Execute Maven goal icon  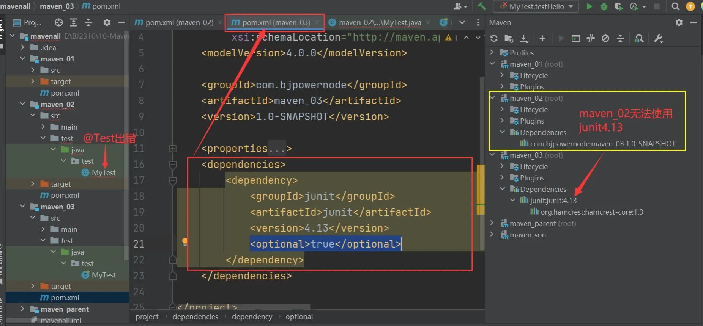576,38
